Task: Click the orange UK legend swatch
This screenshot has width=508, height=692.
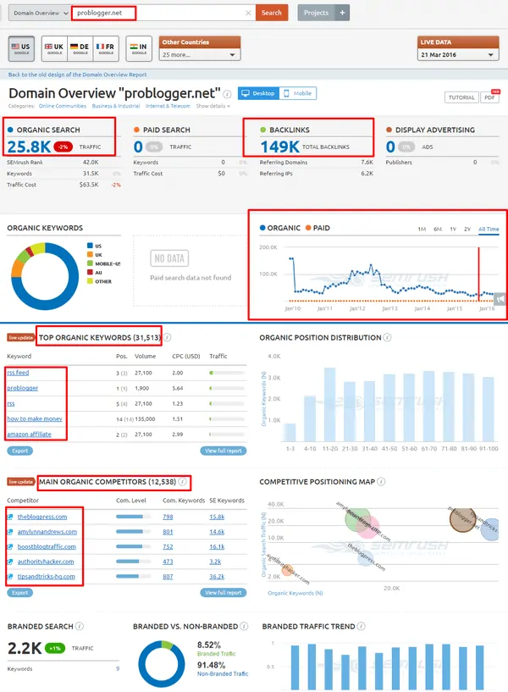Action: tap(90, 255)
